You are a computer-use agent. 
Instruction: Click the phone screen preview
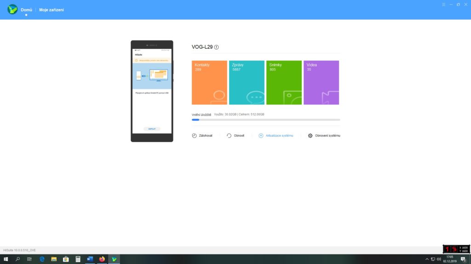[x=152, y=91]
